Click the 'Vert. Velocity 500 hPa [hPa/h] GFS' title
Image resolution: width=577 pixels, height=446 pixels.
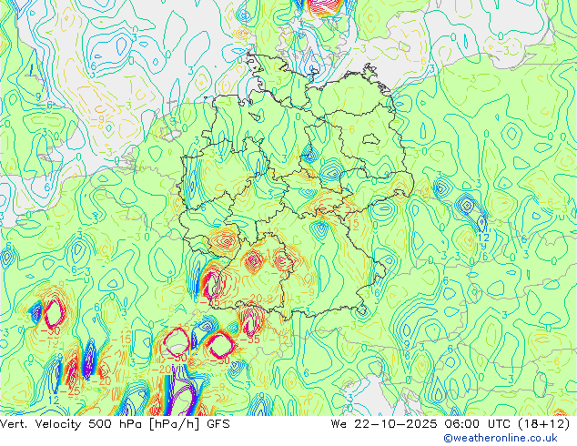(x=115, y=424)
